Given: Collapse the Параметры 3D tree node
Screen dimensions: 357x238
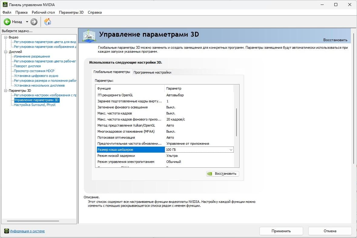Looking at the screenshot, I should (x=6, y=91).
